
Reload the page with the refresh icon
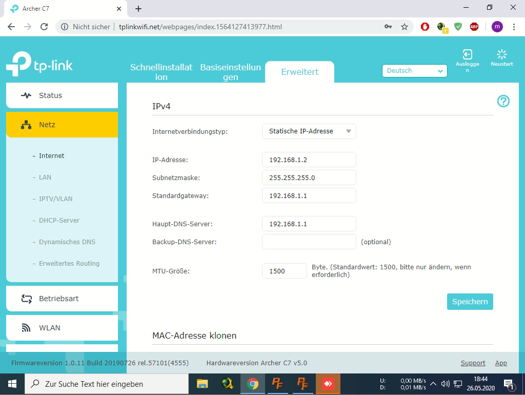[44, 27]
